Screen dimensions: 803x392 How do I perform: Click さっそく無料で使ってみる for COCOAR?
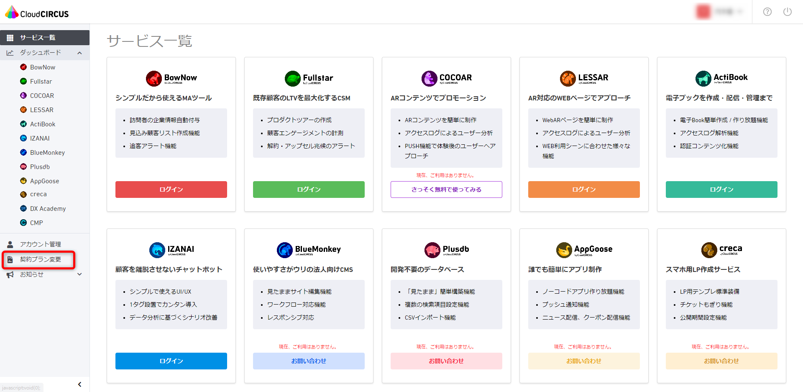[446, 190]
